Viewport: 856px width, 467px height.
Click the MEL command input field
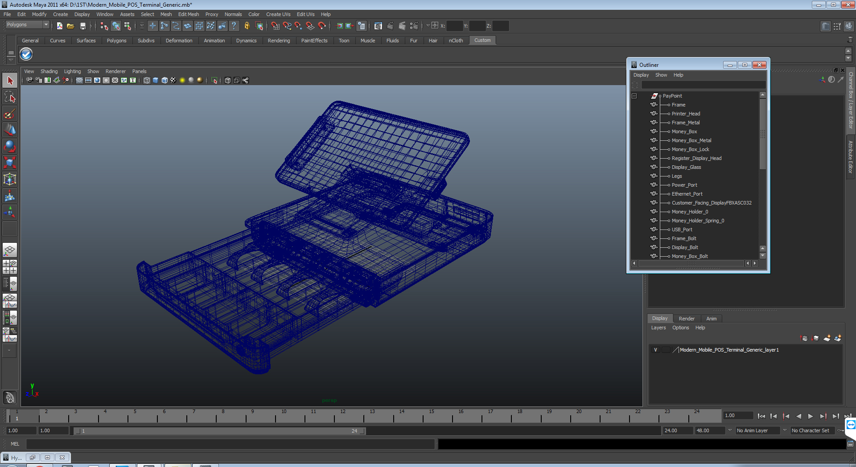point(230,444)
